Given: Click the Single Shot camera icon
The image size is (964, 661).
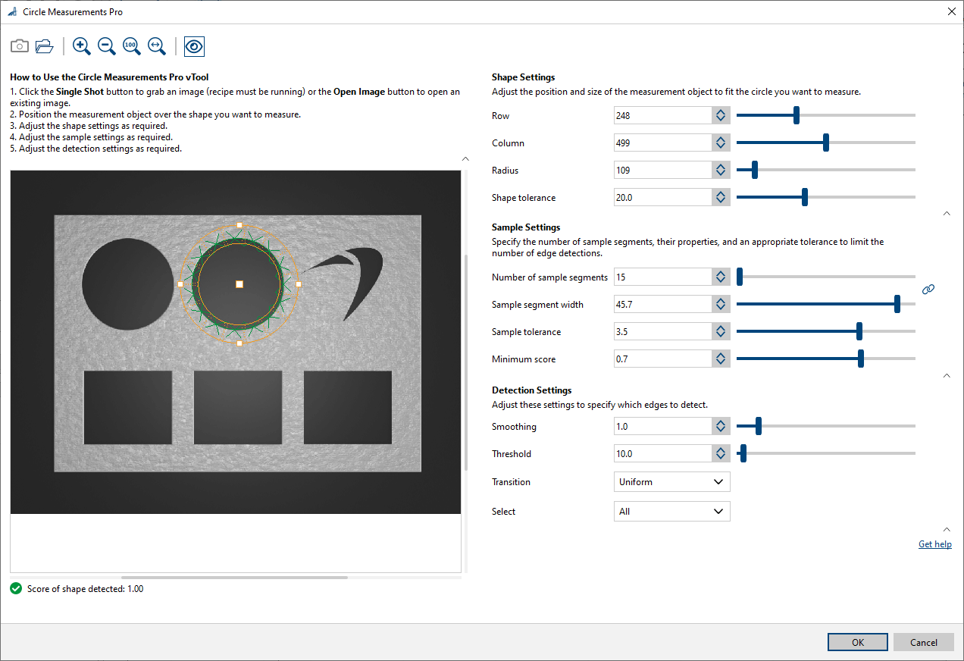Looking at the screenshot, I should 20,46.
